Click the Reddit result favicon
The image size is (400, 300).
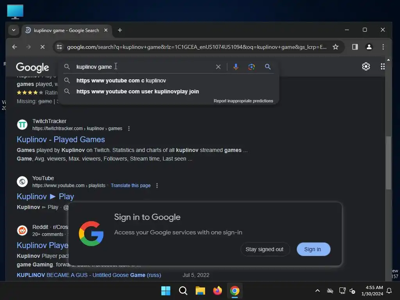pyautogui.click(x=22, y=230)
